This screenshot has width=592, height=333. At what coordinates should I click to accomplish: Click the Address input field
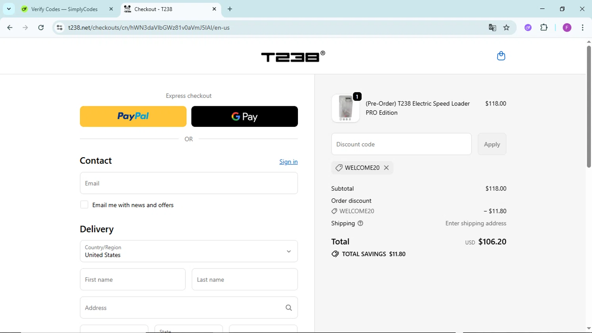click(x=189, y=308)
